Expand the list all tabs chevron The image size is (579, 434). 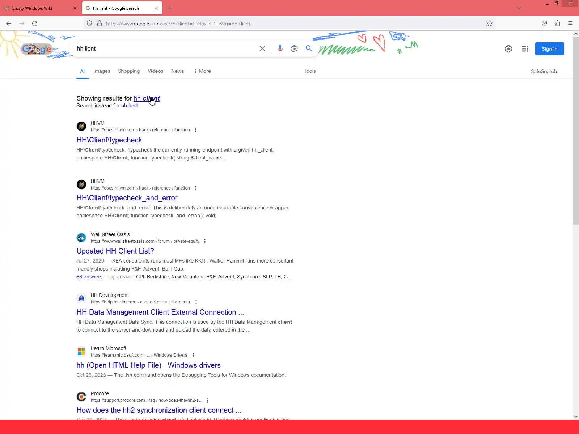tap(519, 8)
